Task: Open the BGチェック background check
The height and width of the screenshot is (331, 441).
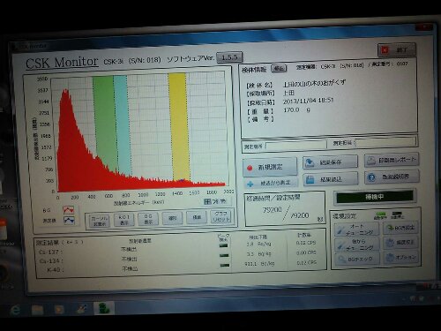Action: click(356, 260)
